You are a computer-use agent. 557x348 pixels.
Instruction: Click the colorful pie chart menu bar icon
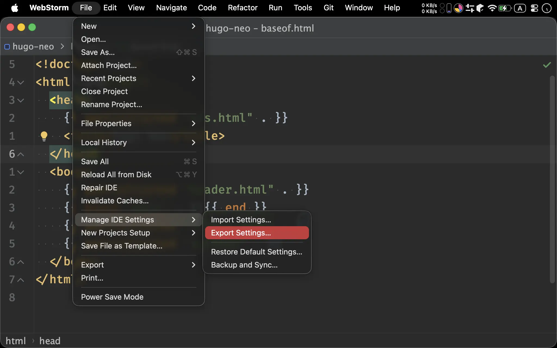click(459, 8)
